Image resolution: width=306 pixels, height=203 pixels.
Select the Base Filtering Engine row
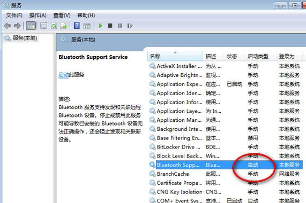point(225,138)
